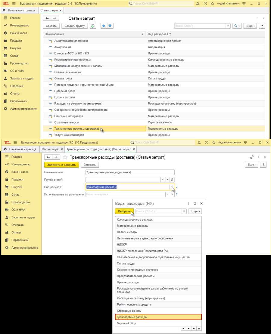Select Прочие расходы in Виды расходов list
The image size is (271, 334).
pos(158,282)
